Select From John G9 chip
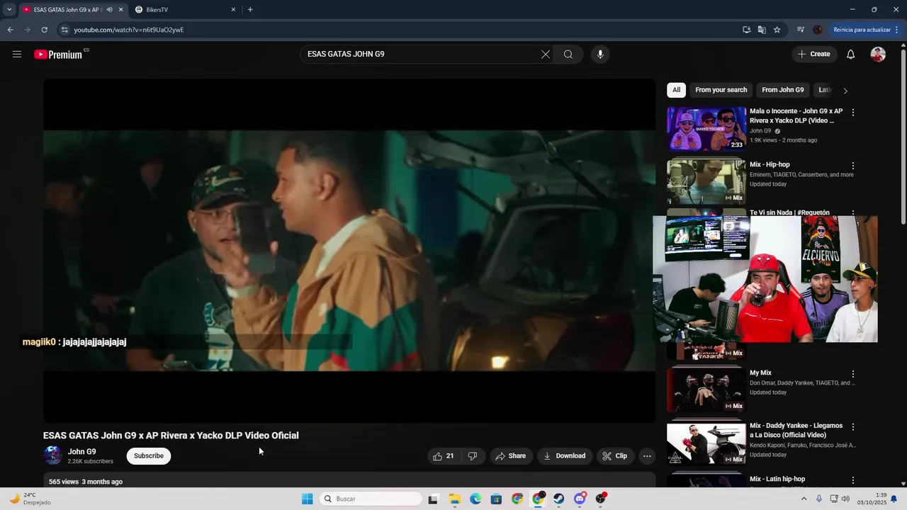 click(783, 90)
